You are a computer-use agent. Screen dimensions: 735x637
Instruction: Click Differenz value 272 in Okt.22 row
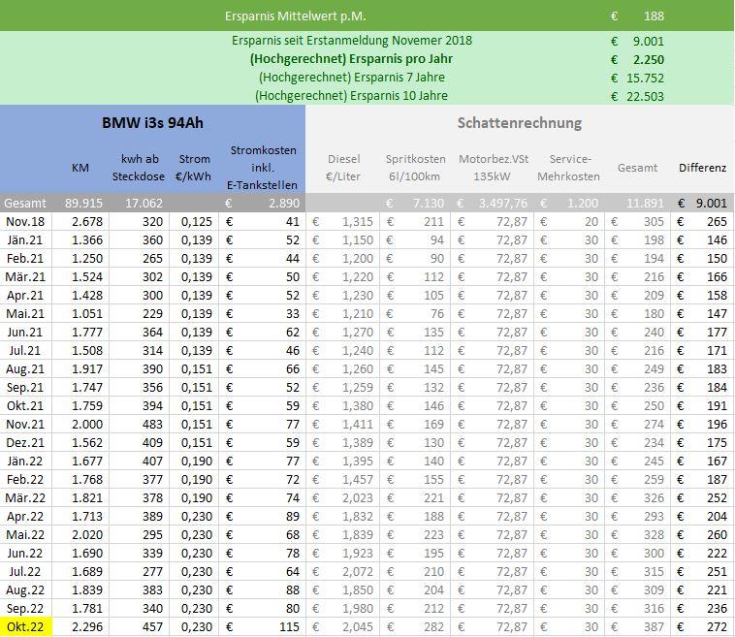click(x=717, y=627)
